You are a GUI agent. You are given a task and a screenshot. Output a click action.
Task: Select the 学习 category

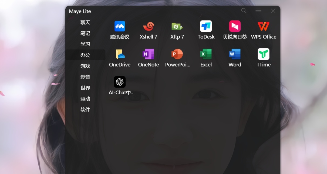pos(85,44)
